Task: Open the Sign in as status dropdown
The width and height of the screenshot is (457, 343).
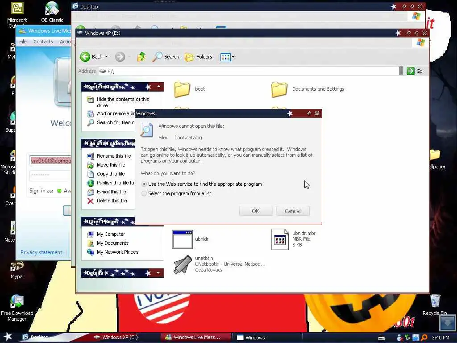Action: (x=64, y=191)
